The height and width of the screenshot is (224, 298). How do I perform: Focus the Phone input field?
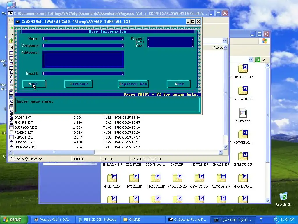pyautogui.click(x=171, y=38)
